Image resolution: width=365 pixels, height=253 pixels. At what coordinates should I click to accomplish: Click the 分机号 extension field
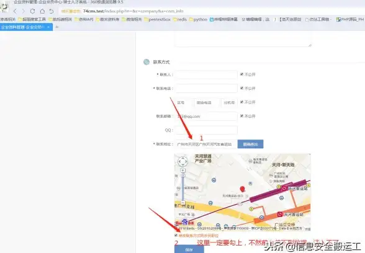pyautogui.click(x=229, y=102)
